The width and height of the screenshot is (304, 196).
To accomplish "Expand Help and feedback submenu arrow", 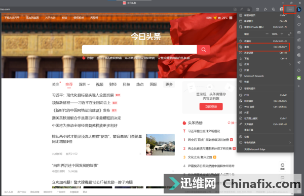I will tap(290, 142).
